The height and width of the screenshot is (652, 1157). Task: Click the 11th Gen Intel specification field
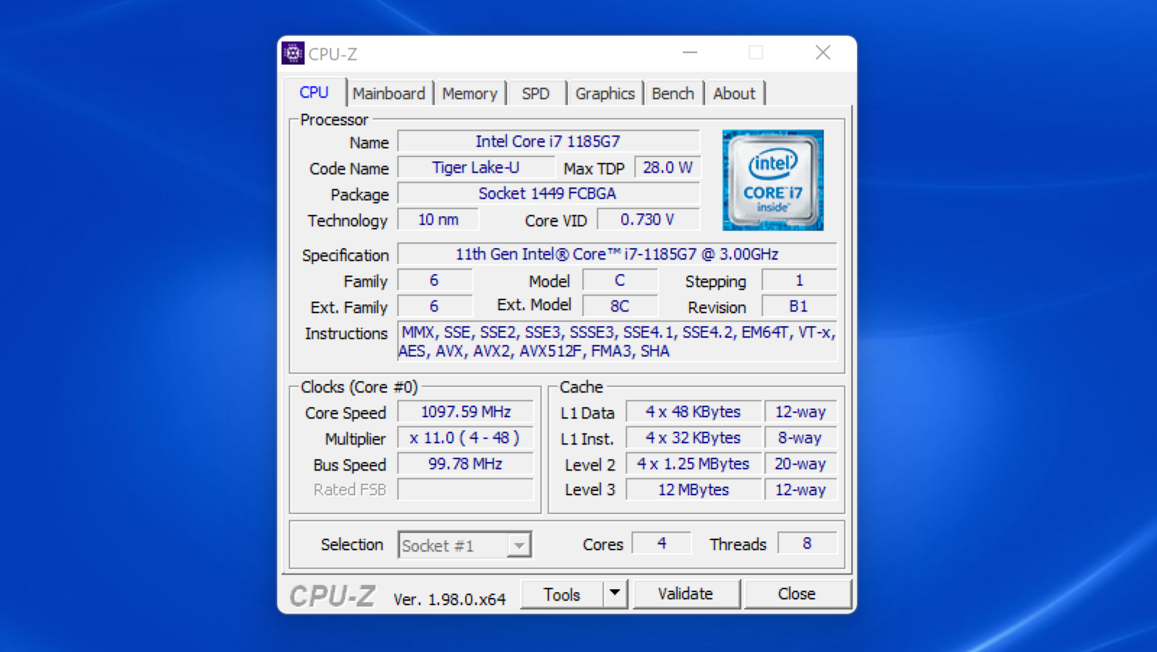617,254
